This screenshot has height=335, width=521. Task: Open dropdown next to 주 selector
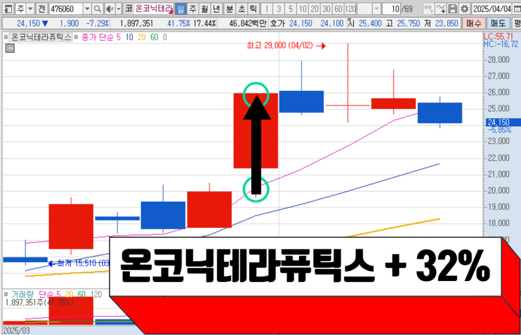(x=30, y=9)
